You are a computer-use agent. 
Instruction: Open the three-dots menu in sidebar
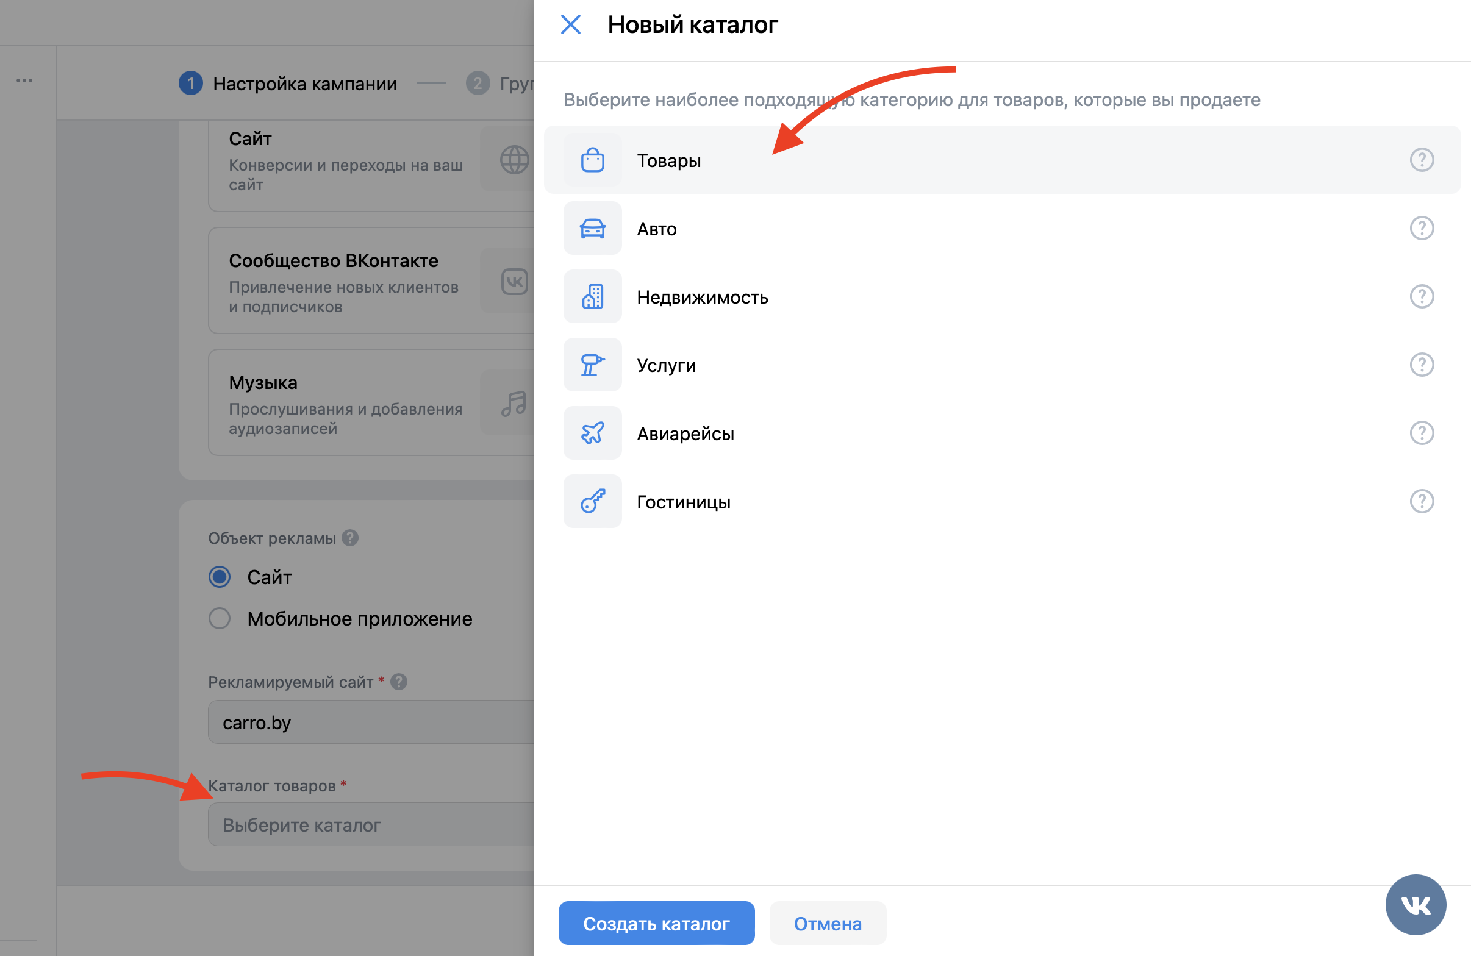click(25, 80)
